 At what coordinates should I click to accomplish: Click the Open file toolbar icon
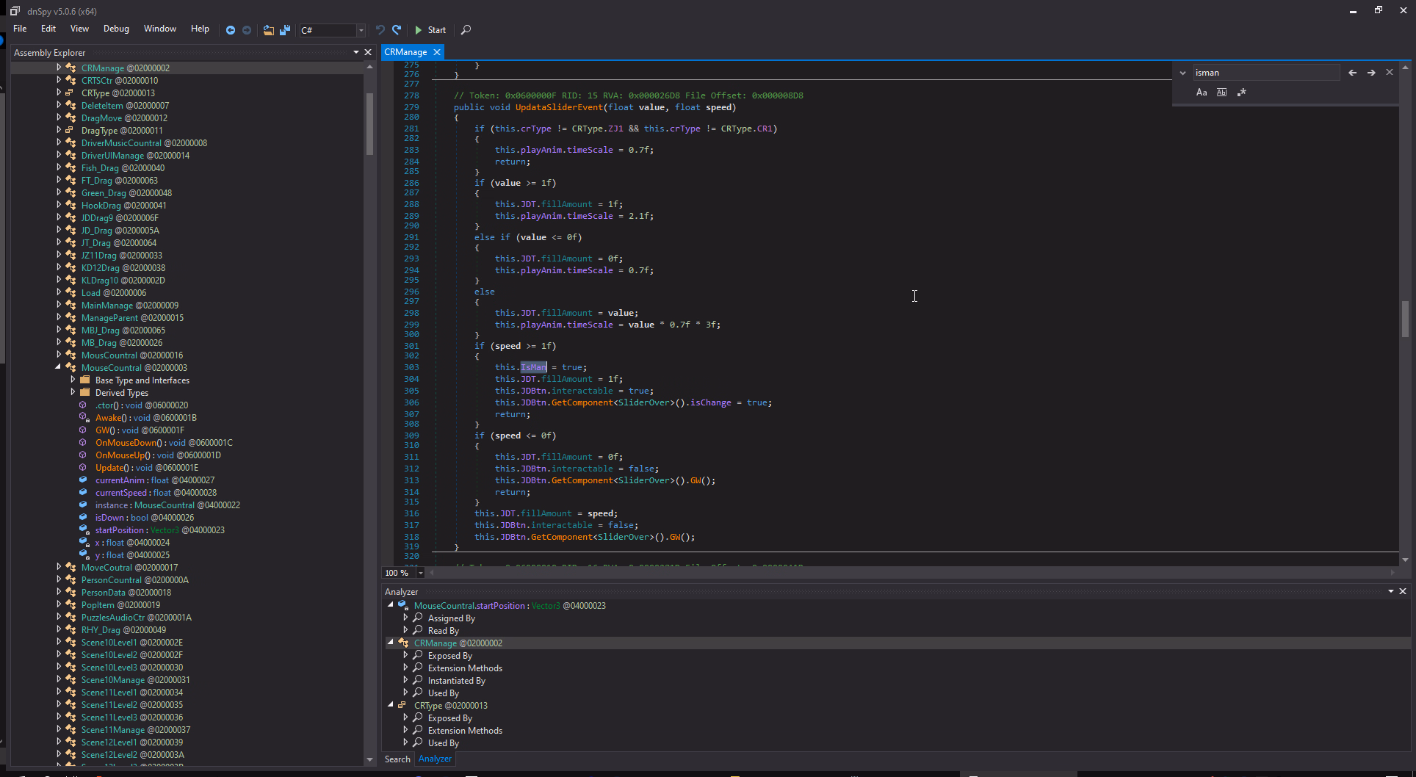coord(269,30)
